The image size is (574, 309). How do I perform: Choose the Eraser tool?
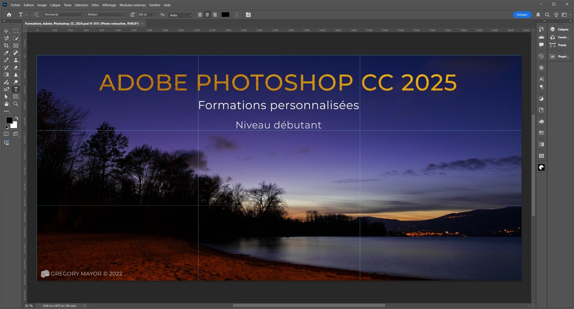16,68
